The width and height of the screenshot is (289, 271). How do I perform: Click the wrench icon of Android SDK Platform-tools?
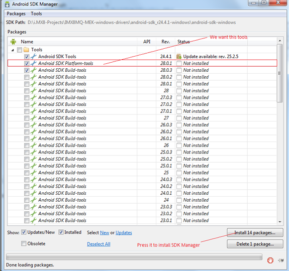coord(33,63)
